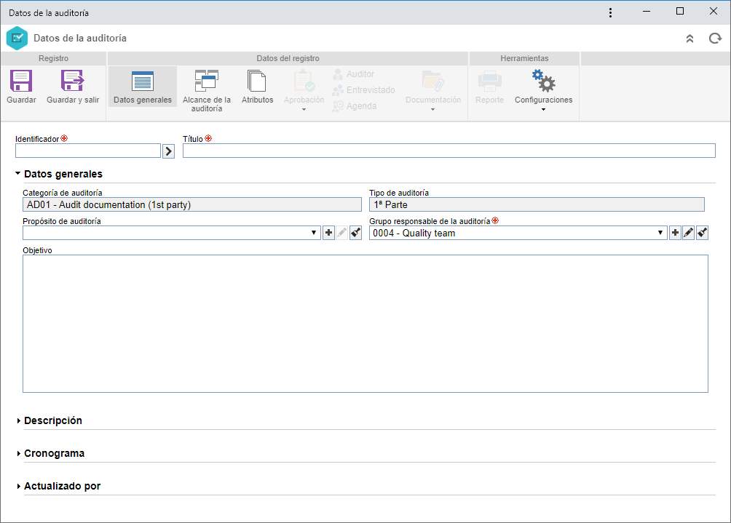
Task: Click the Agenda toolbar item
Action: tap(355, 105)
